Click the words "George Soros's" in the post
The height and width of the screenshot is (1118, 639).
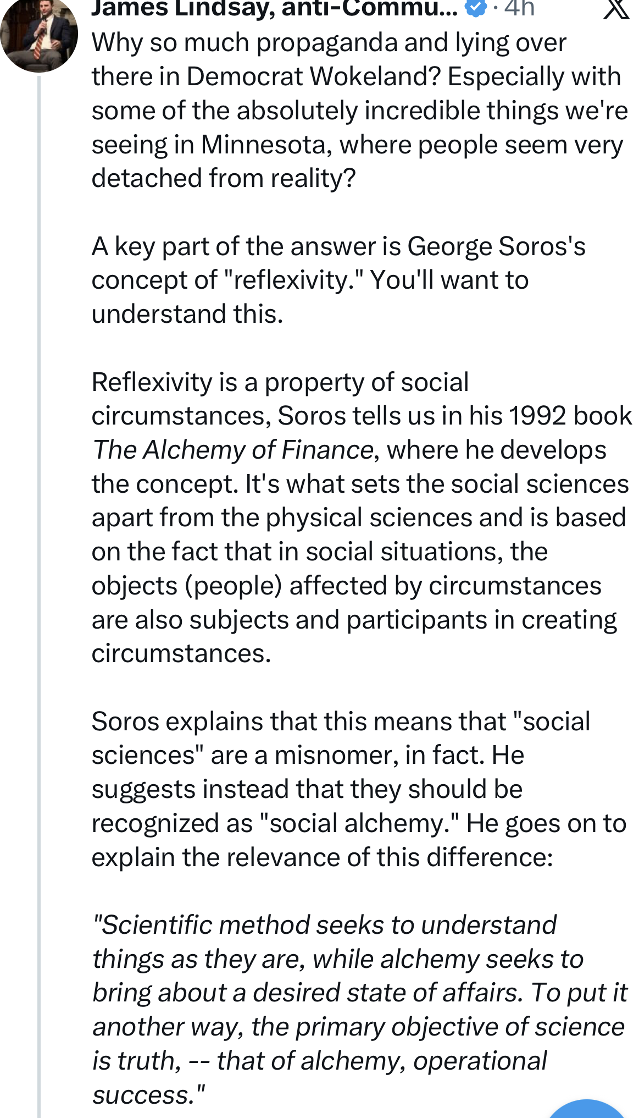point(496,246)
